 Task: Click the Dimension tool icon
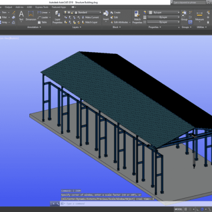pyautogui.click(x=31, y=14)
